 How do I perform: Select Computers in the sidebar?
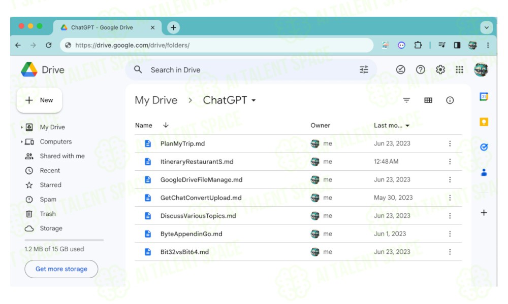click(56, 141)
